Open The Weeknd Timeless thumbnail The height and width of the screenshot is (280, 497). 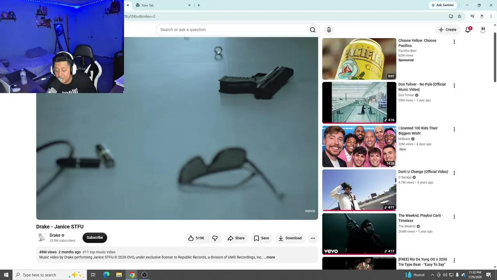[x=359, y=234]
